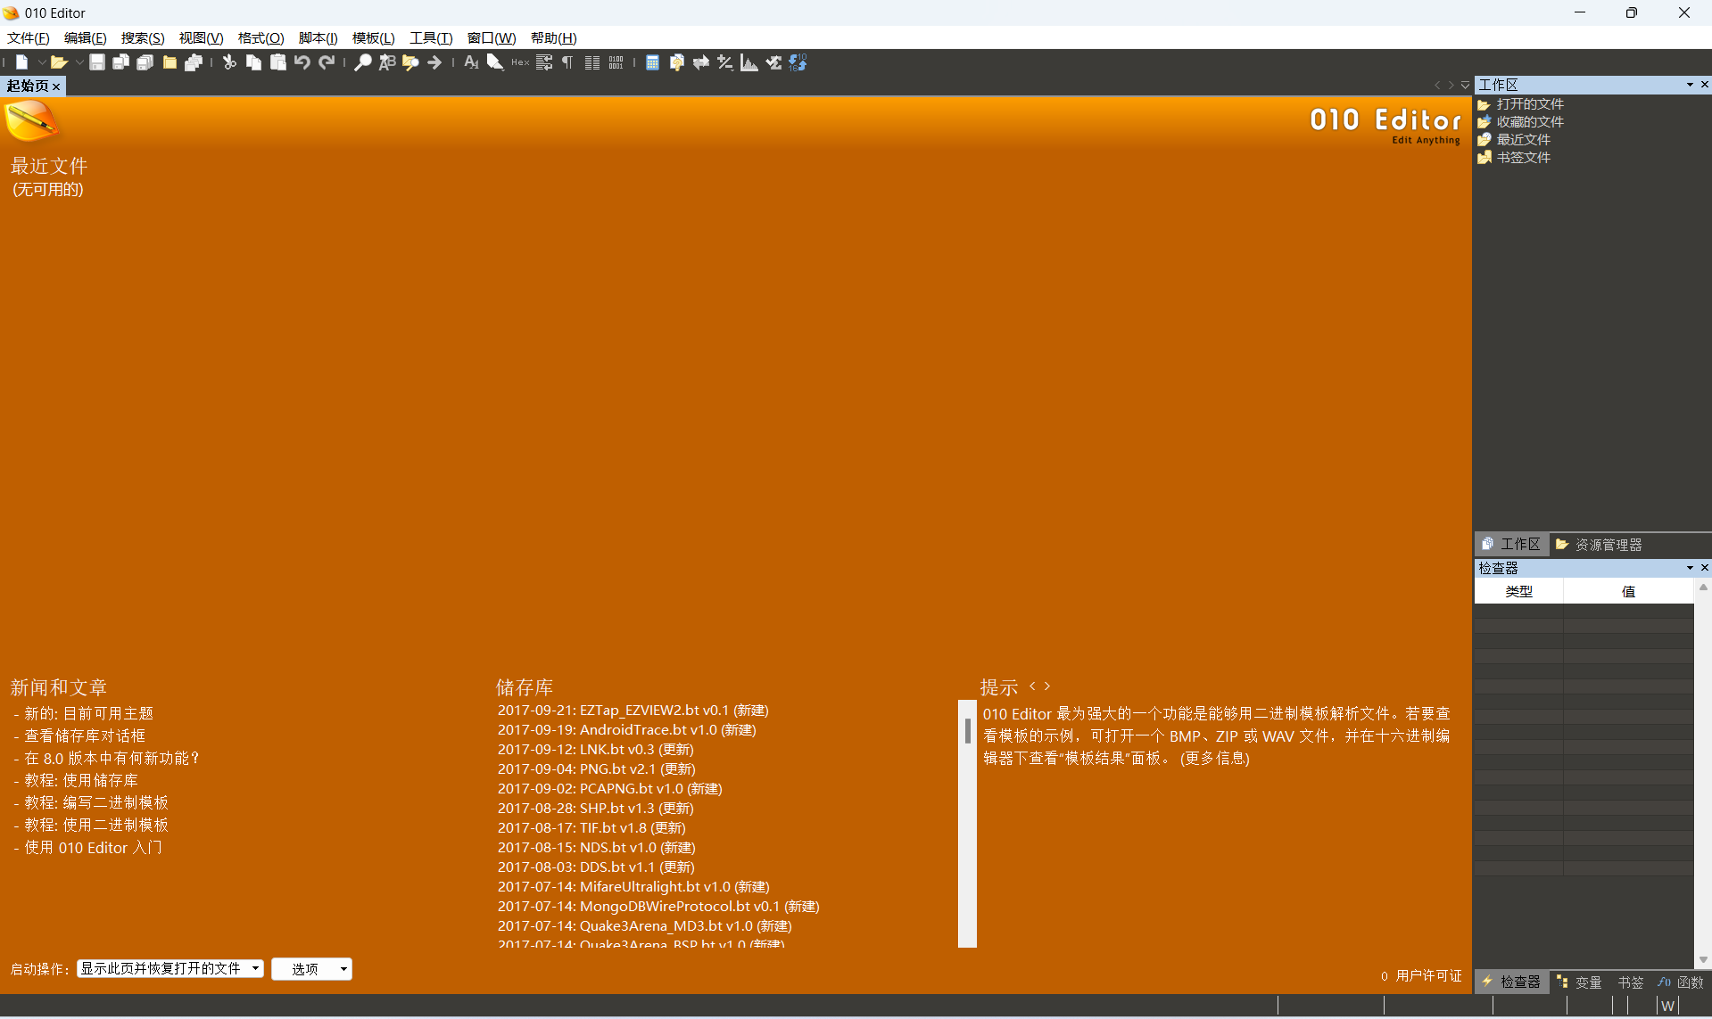This screenshot has width=1712, height=1019.
Task: Open the 查看储存库对话框 link
Action: click(x=84, y=735)
